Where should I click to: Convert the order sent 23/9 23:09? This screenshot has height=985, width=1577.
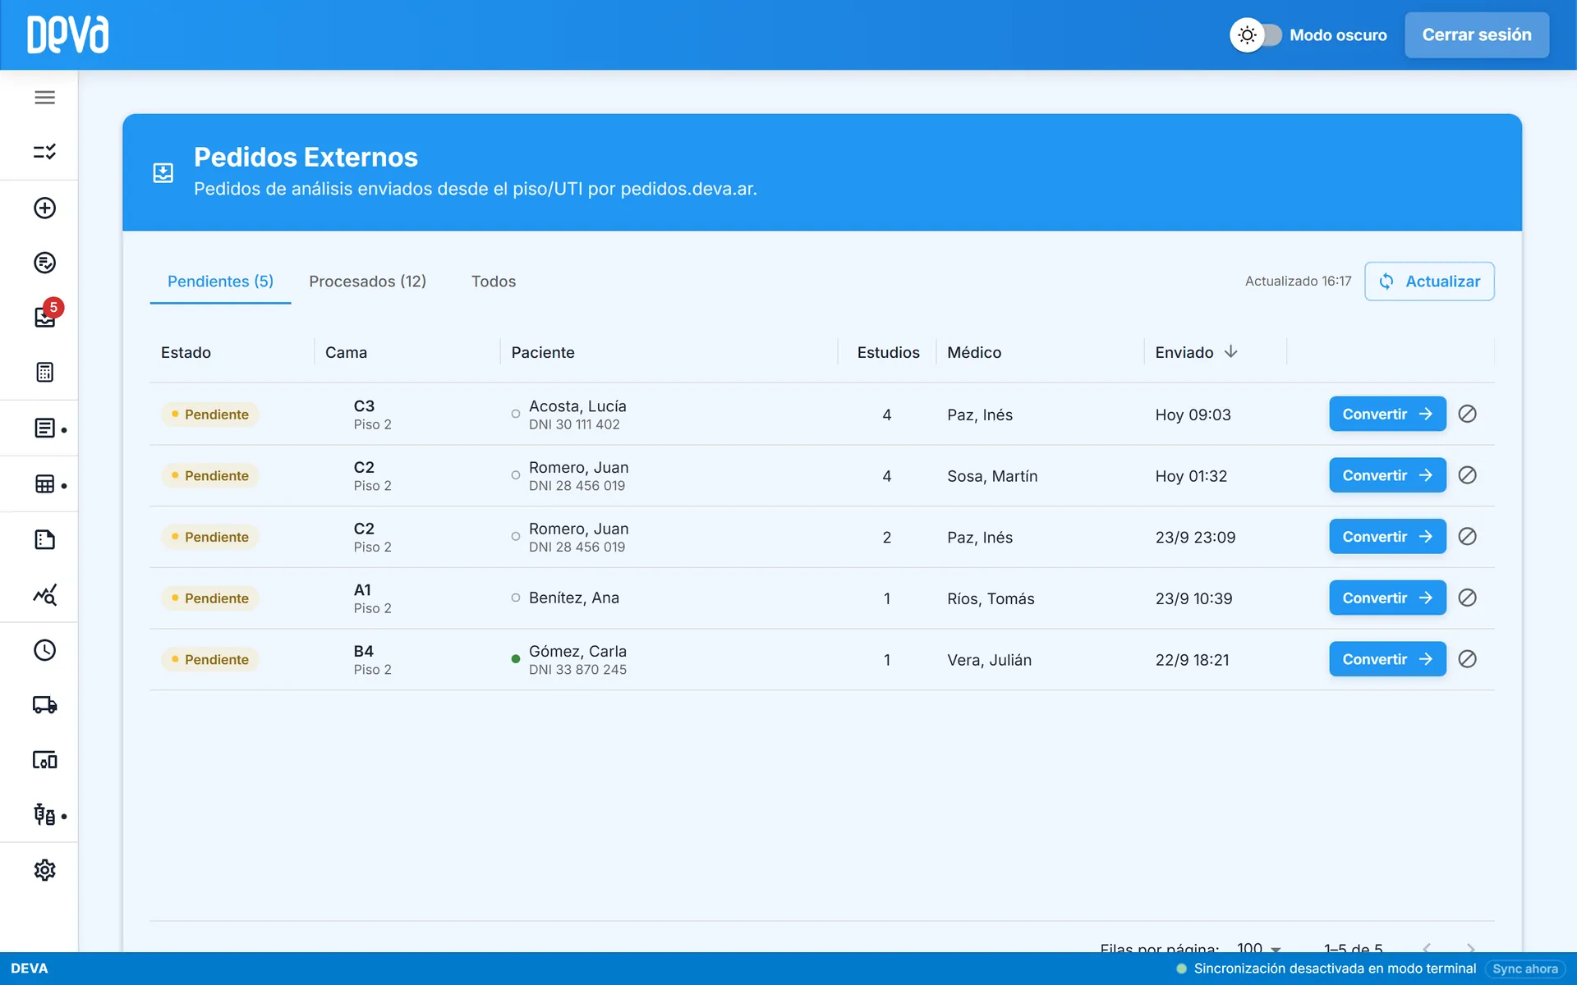click(x=1387, y=537)
